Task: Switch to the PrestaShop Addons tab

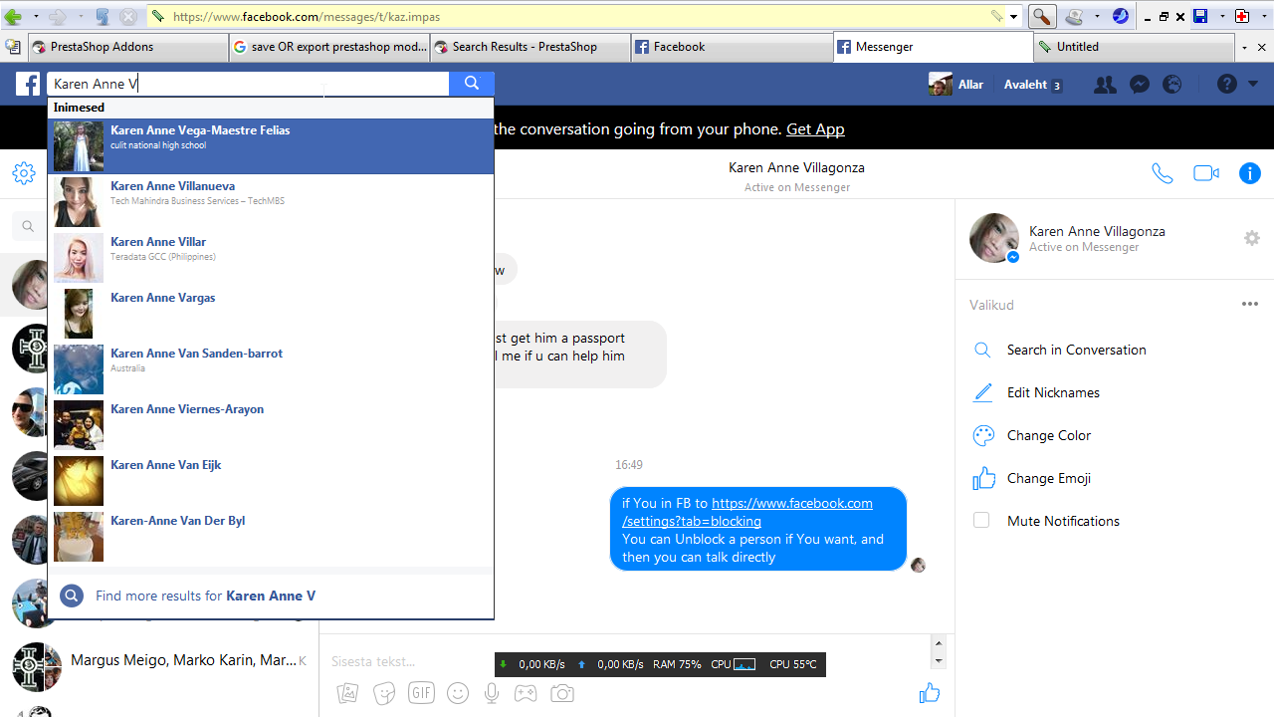Action: pos(129,47)
